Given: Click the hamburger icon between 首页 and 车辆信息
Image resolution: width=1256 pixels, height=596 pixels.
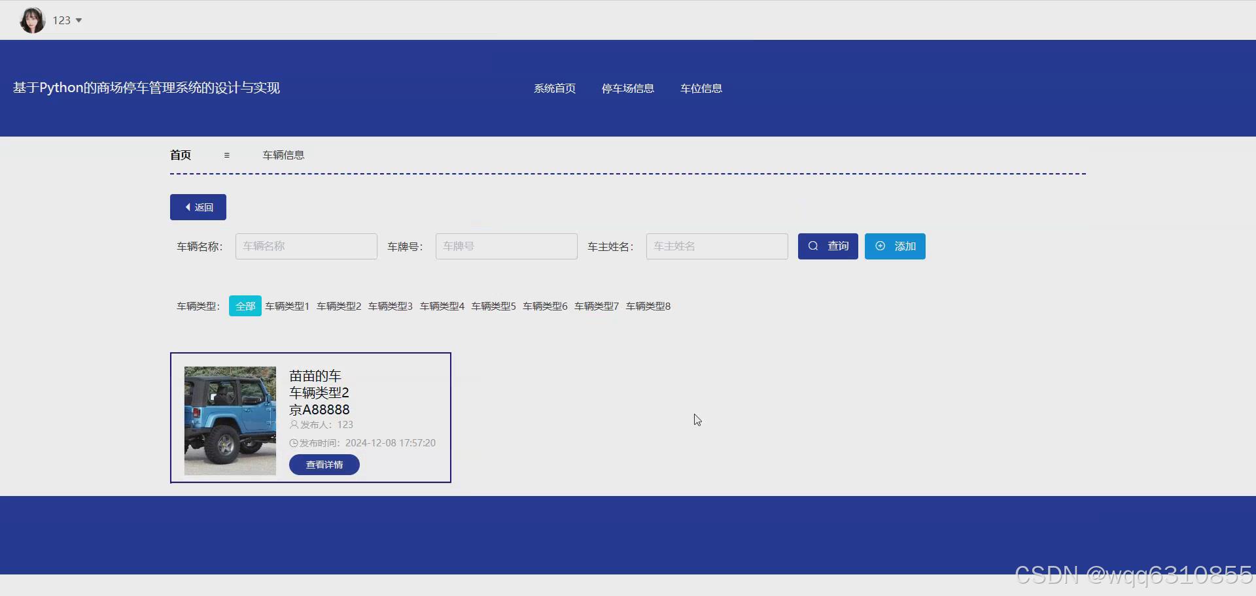Looking at the screenshot, I should [226, 155].
